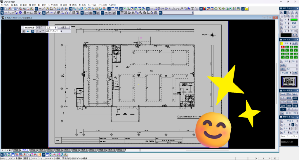299x160 pixels.
Task: Toggle the OFF button in second toolbar
Action: click(x=86, y=13)
